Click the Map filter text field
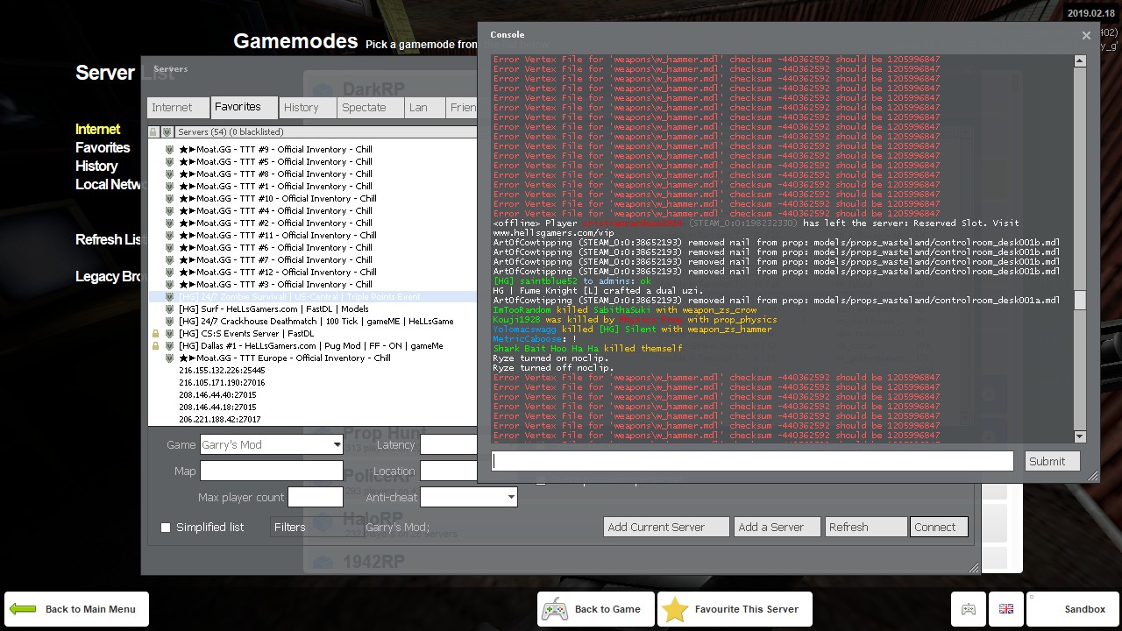The height and width of the screenshot is (631, 1122). tap(272, 471)
